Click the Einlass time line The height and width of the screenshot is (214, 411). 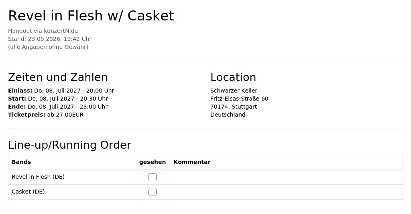61,91
